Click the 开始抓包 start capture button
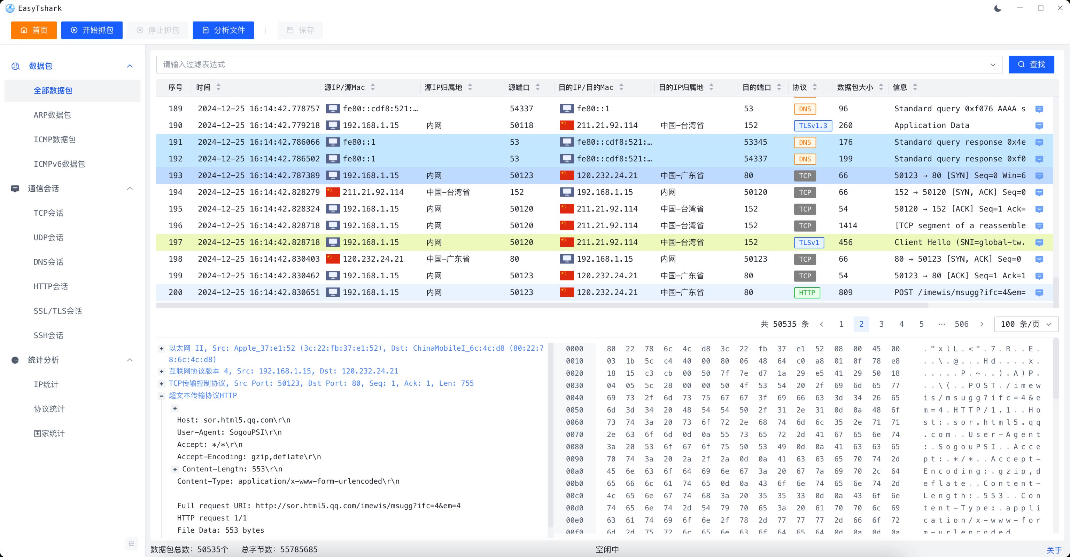1070x557 pixels. pos(92,30)
